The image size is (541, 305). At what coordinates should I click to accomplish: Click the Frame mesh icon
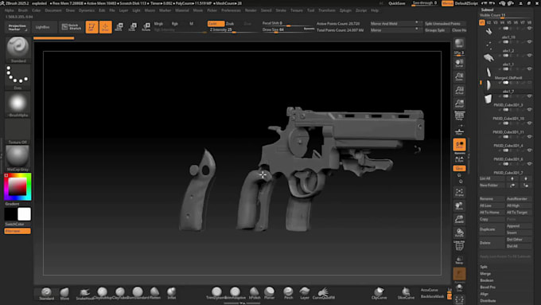[x=459, y=193]
